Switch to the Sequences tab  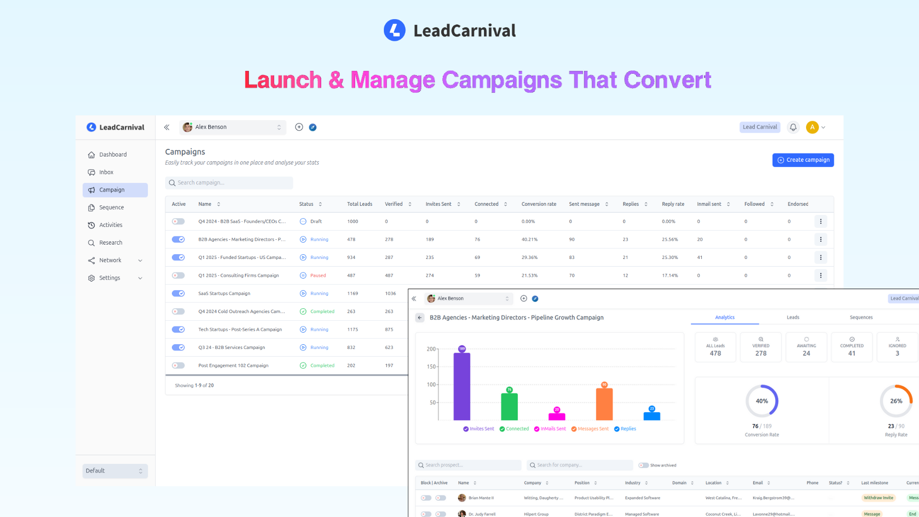pyautogui.click(x=861, y=317)
